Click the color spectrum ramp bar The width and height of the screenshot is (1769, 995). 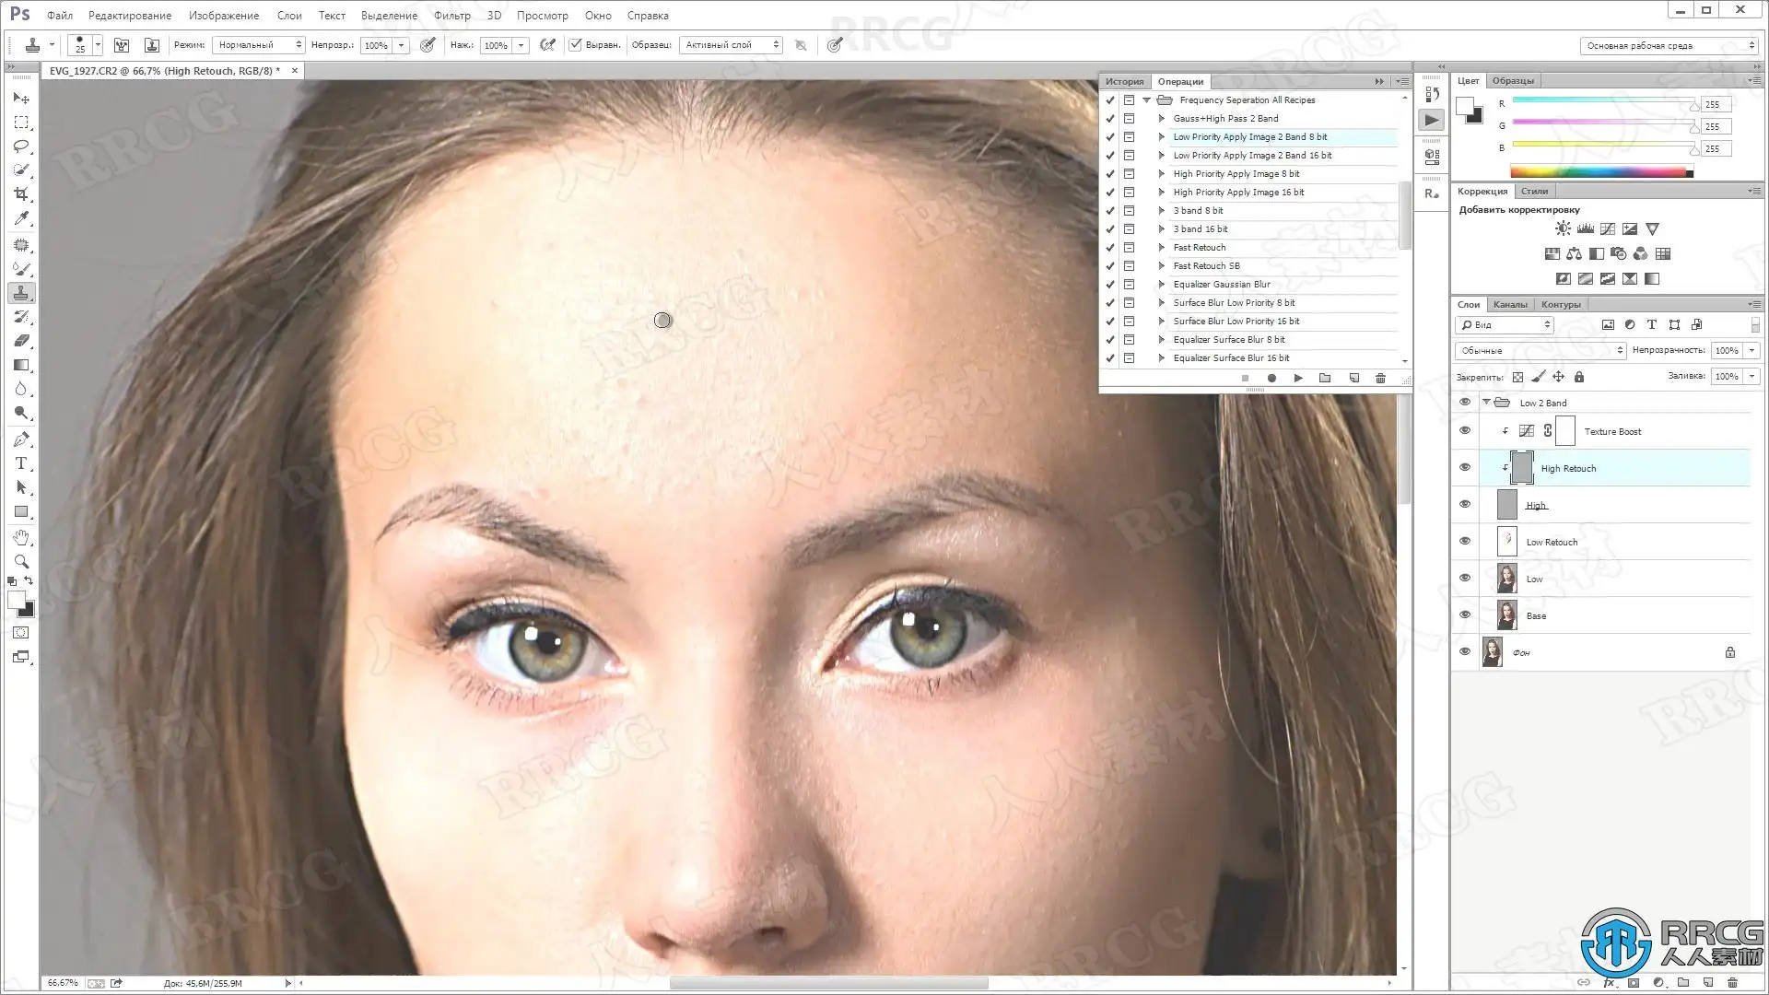coord(1600,172)
